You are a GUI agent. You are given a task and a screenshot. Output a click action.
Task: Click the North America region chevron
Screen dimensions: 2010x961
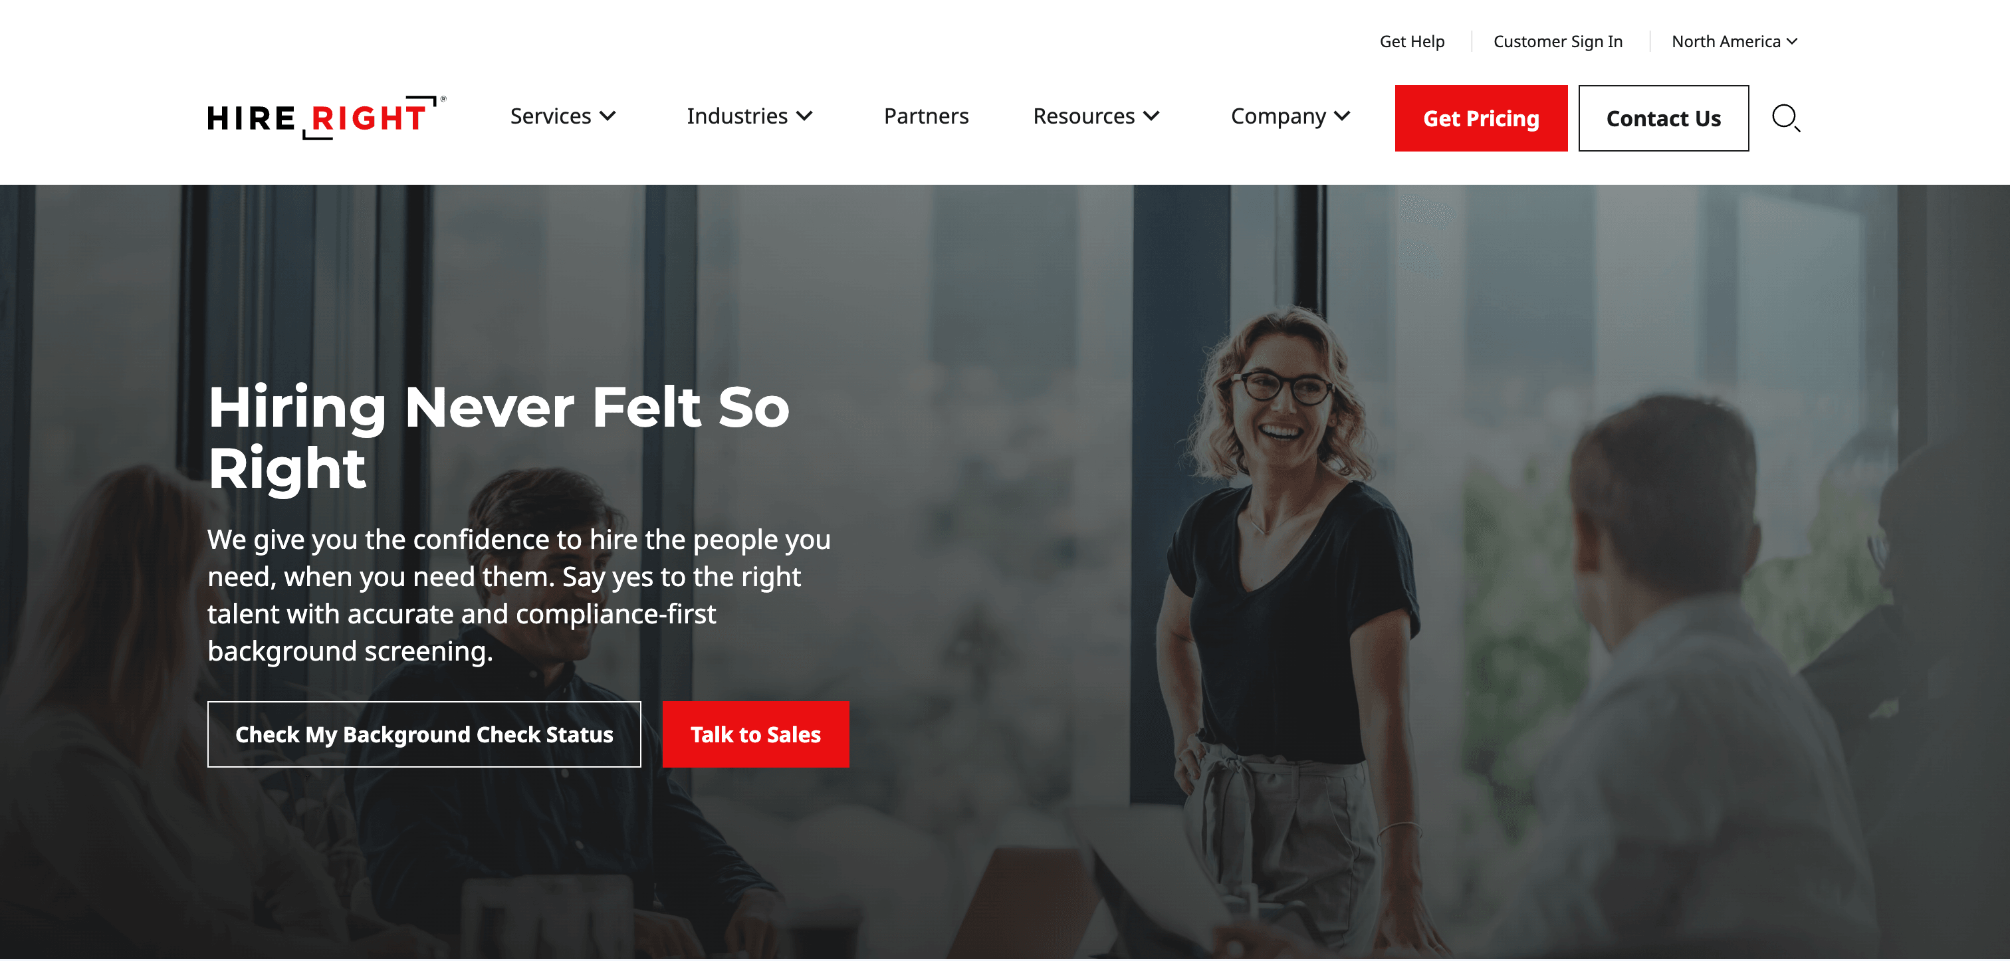click(x=1792, y=41)
